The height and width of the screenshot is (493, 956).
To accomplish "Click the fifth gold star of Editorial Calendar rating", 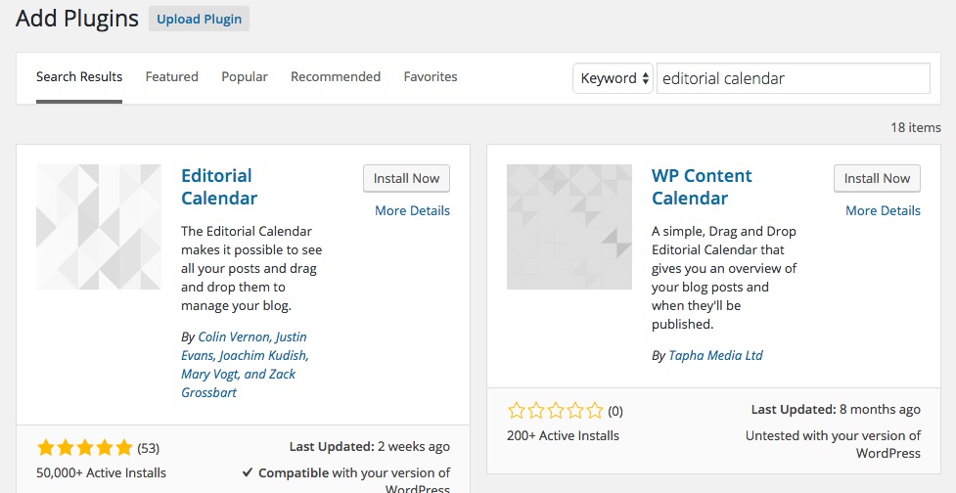I will pyautogui.click(x=123, y=448).
